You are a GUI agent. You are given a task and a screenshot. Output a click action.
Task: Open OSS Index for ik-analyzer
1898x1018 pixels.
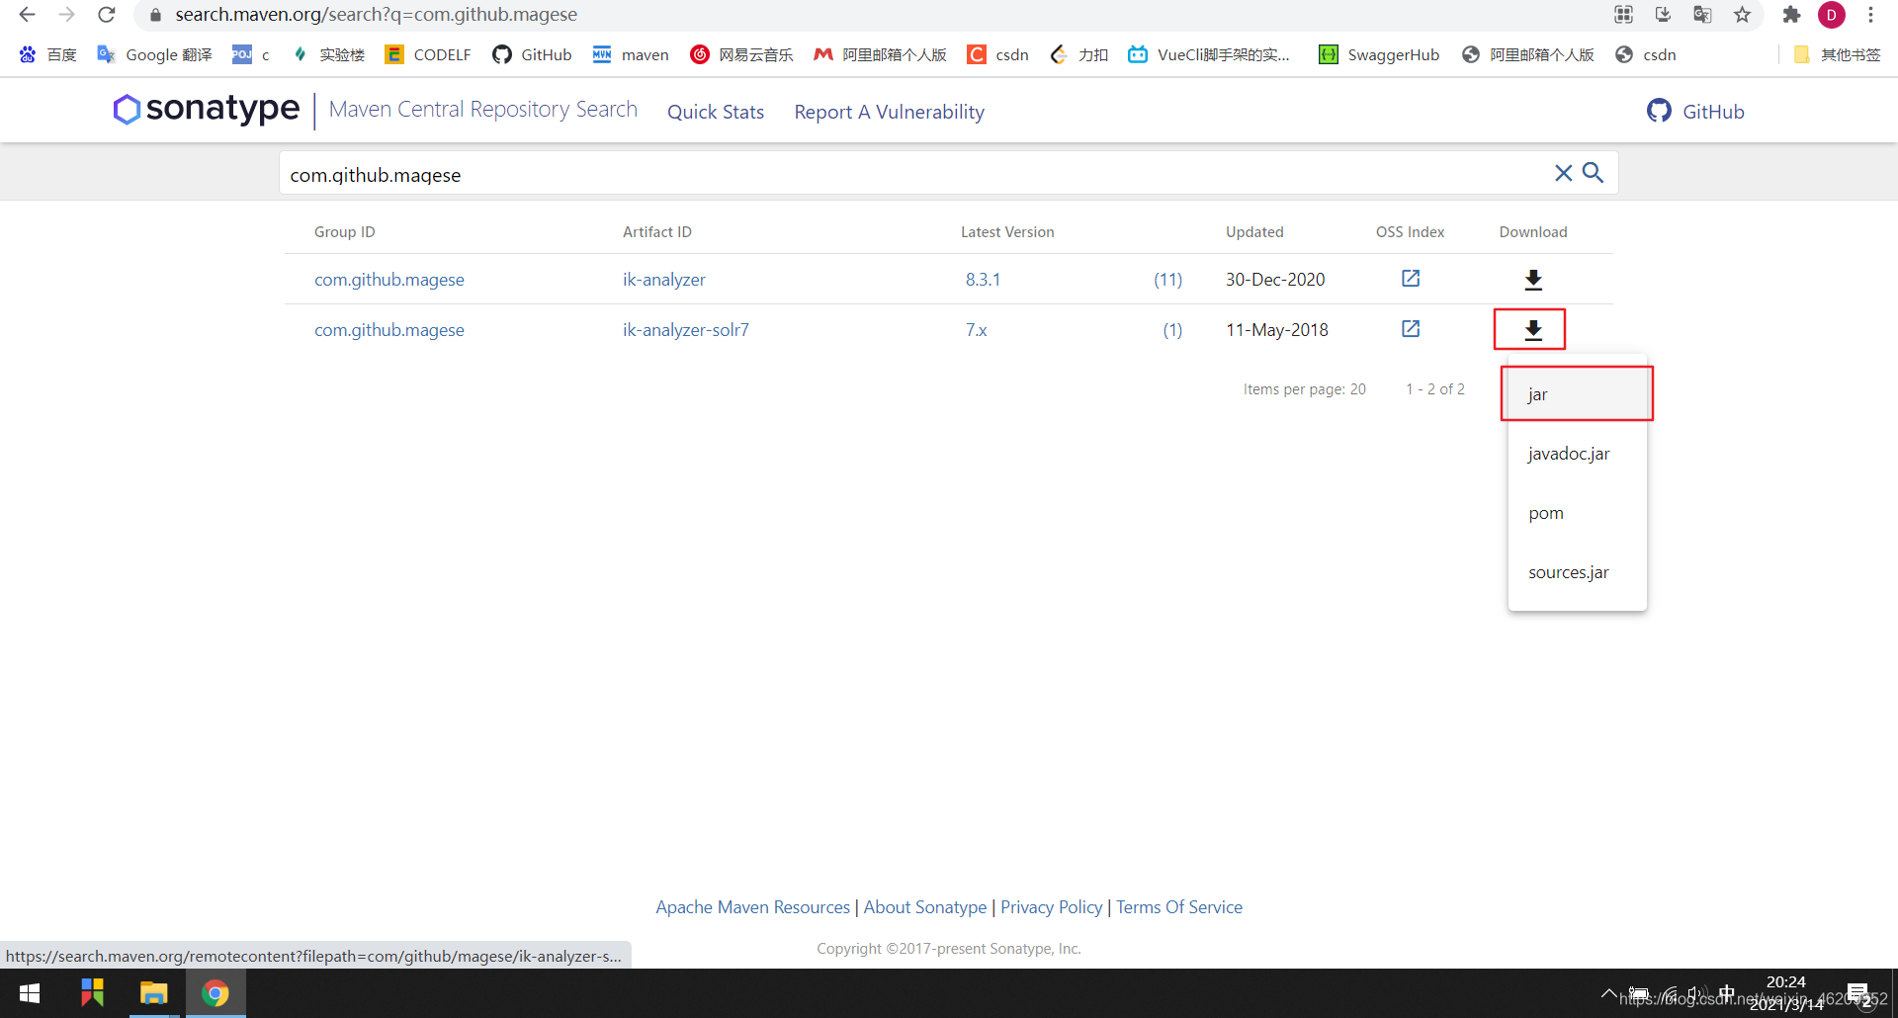tap(1411, 279)
